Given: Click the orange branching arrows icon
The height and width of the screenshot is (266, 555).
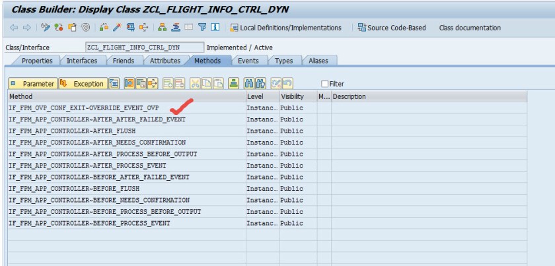Looking at the screenshot, I should [153, 84].
